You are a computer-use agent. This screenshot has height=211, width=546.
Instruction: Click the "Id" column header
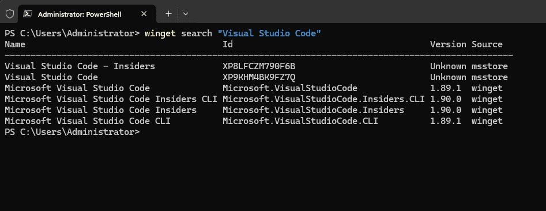coord(228,44)
